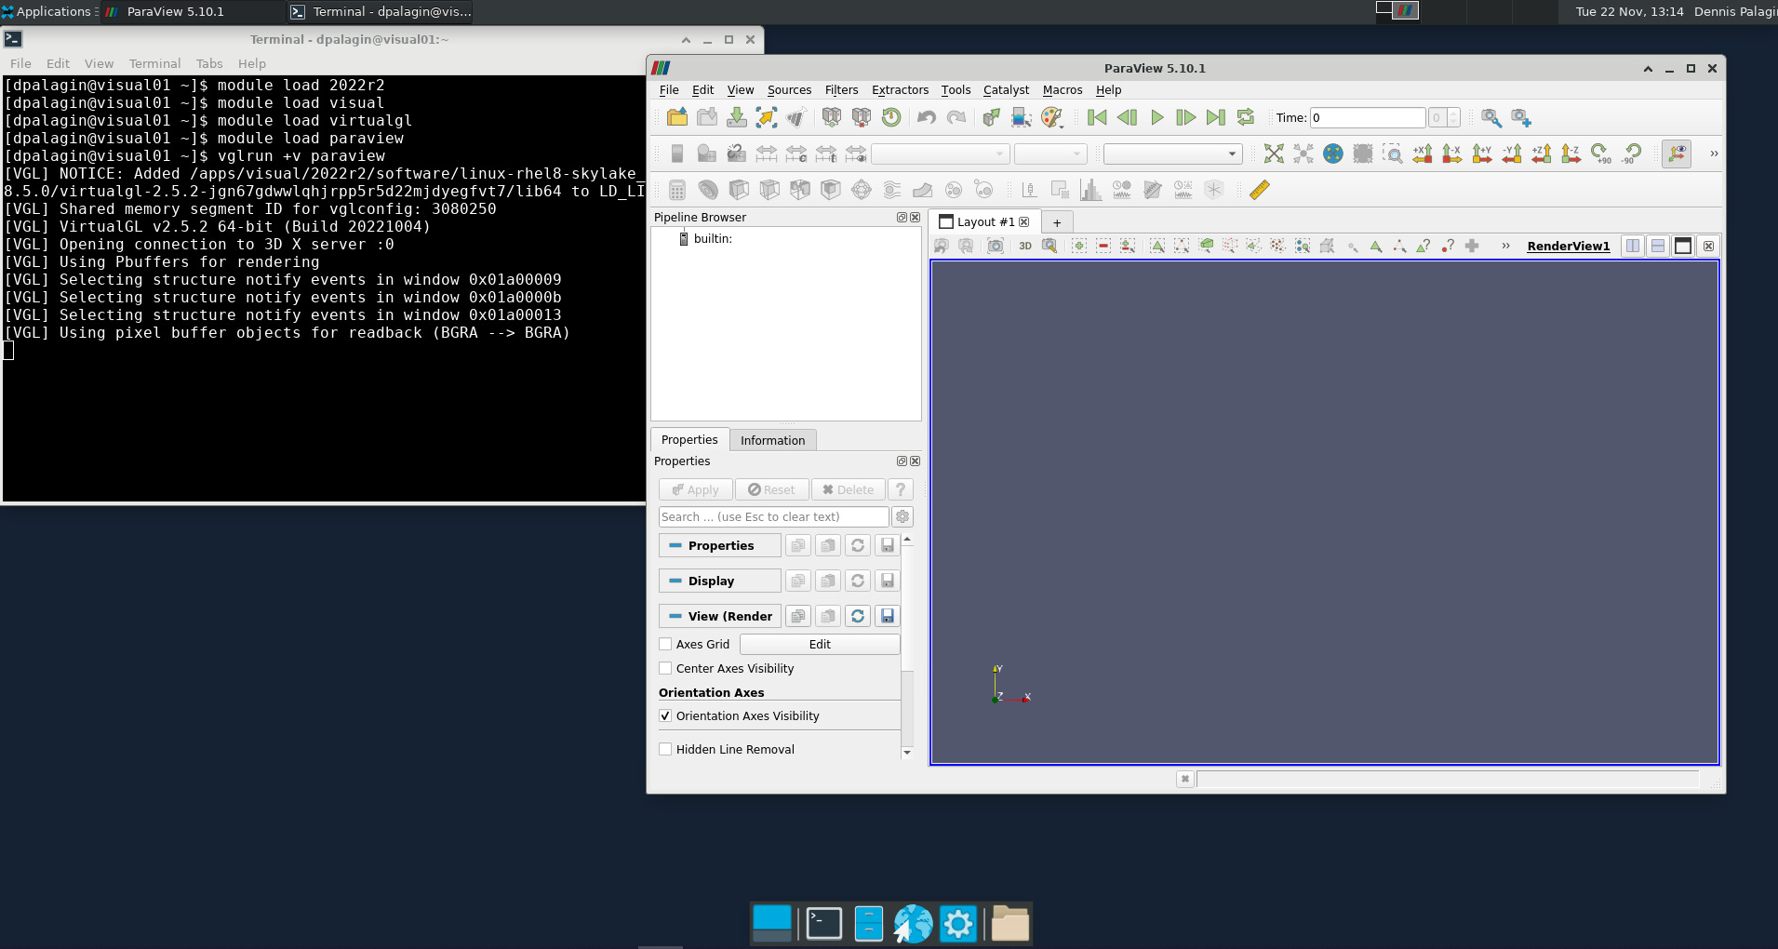Click the Load color palette icon
The image size is (1778, 949).
click(1050, 117)
